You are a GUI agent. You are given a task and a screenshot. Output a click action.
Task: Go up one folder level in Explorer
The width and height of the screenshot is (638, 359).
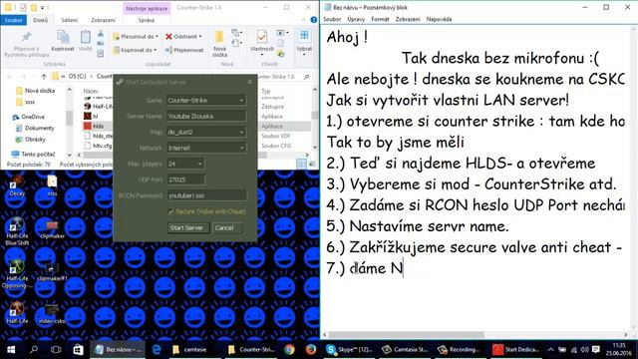click(x=44, y=76)
